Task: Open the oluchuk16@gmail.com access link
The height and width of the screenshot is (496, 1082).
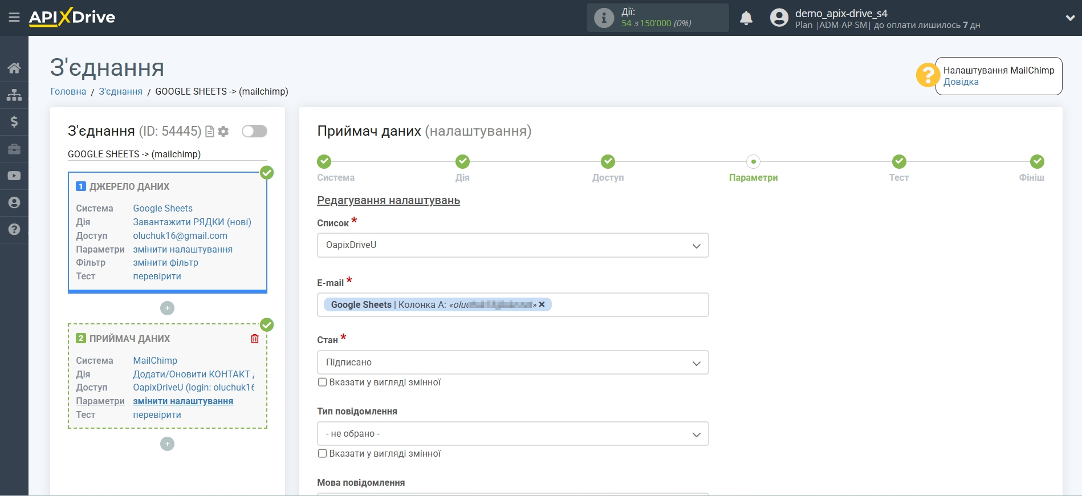Action: coord(180,236)
